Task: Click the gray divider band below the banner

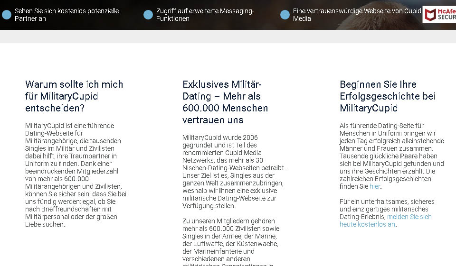Action: pyautogui.click(x=228, y=37)
